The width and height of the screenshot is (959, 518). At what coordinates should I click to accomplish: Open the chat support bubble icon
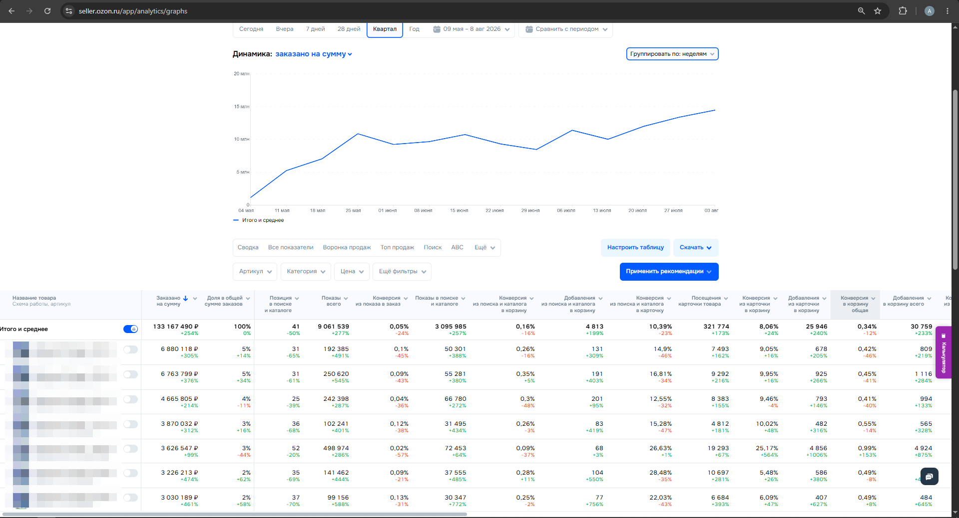point(929,477)
